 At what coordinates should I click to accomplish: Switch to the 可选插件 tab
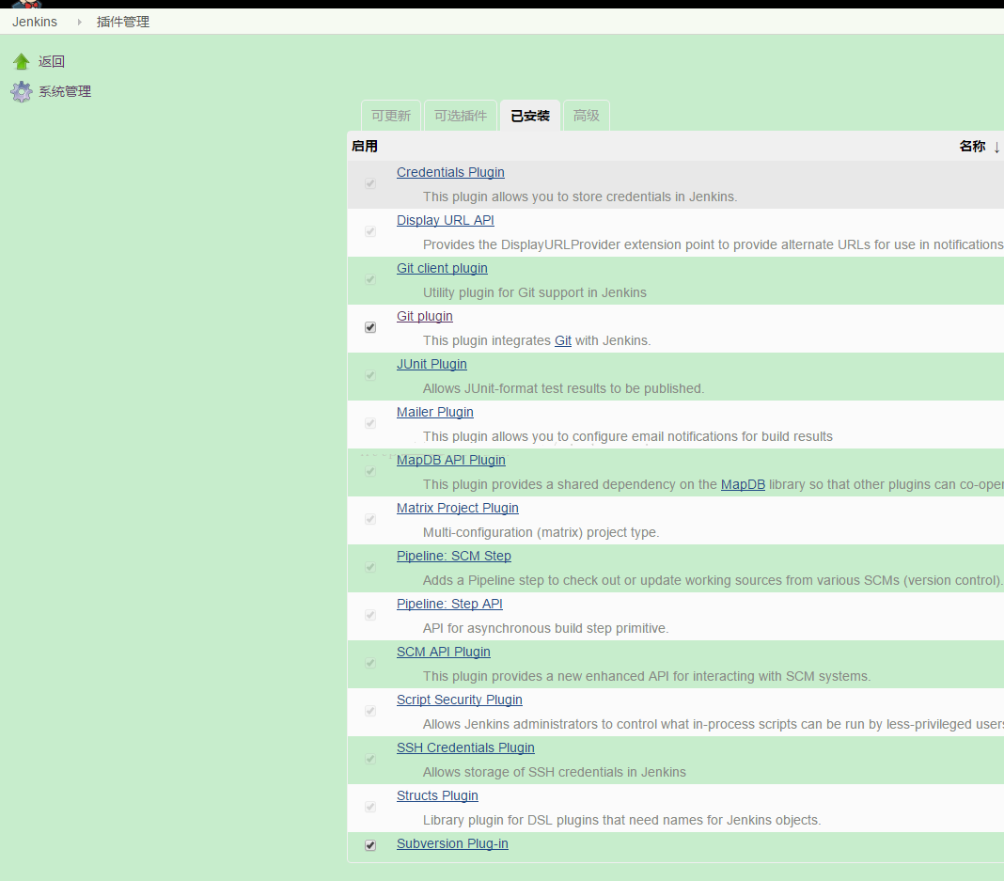click(461, 116)
